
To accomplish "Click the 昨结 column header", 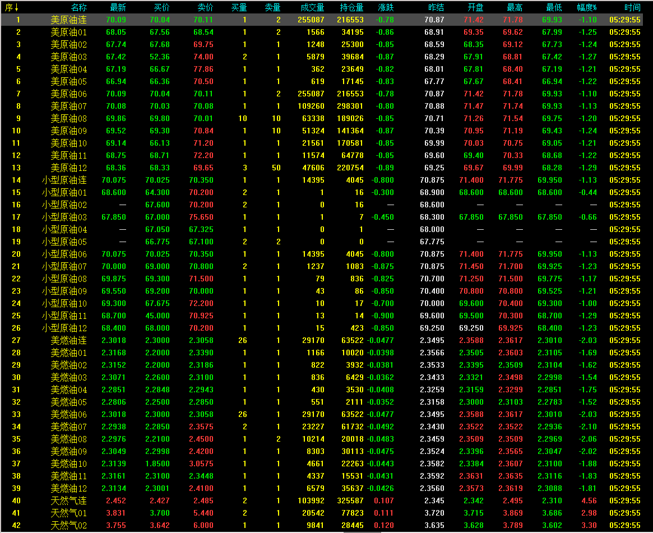I will 436,7.
